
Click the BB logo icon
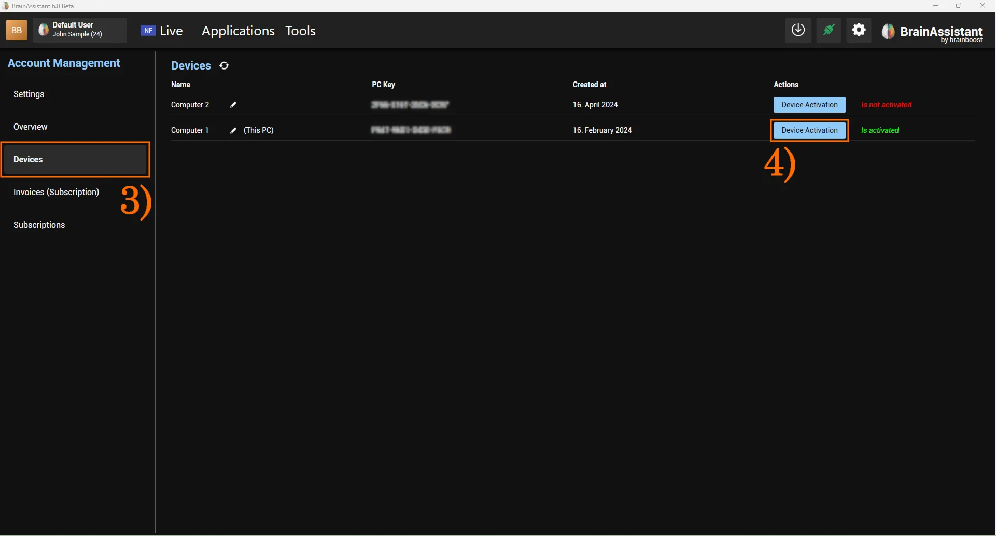[16, 30]
